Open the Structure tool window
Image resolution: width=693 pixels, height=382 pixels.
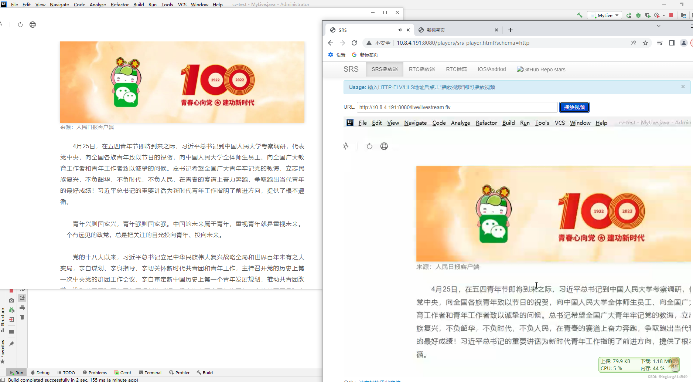3,320
